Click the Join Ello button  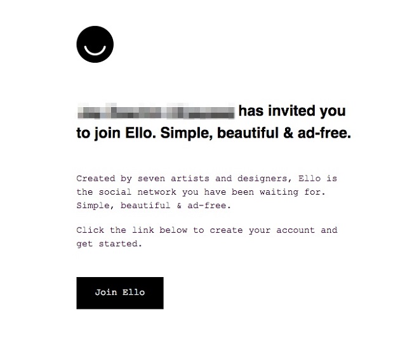point(120,293)
